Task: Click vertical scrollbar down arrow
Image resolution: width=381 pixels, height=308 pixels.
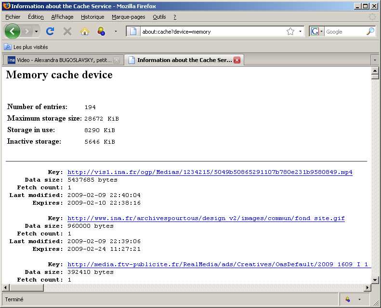Action: coord(375,280)
